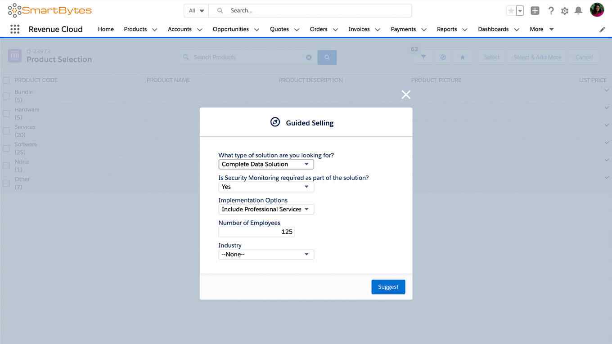Screen dimensions: 612x344
Task: Open the Industry dropdown
Action: [x=266, y=254]
